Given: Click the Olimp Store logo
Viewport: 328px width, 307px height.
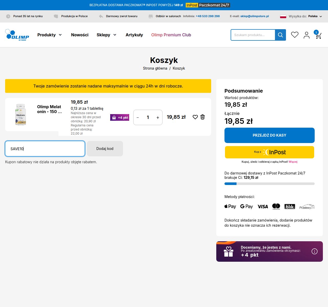Looking at the screenshot, I should click(17, 35).
